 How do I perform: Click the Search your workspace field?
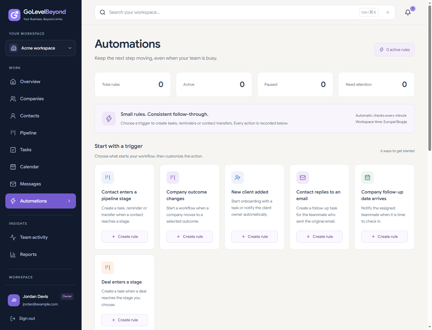click(x=245, y=12)
